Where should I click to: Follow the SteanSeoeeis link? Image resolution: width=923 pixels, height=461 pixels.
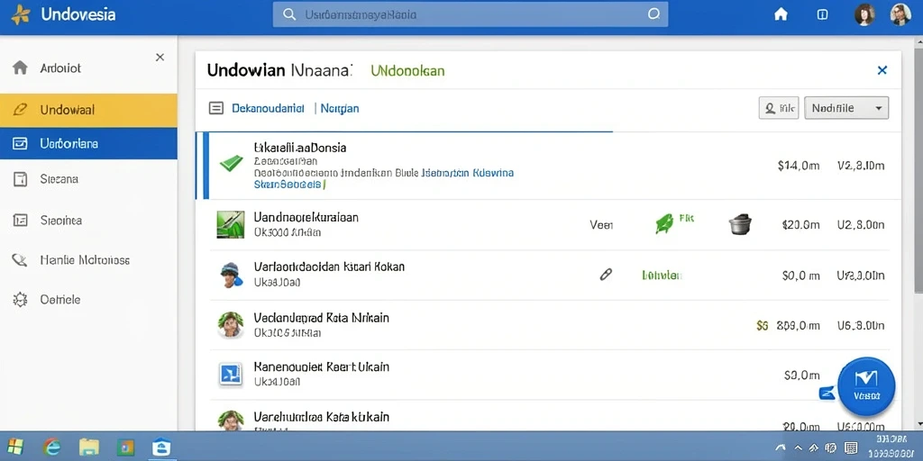pos(288,185)
